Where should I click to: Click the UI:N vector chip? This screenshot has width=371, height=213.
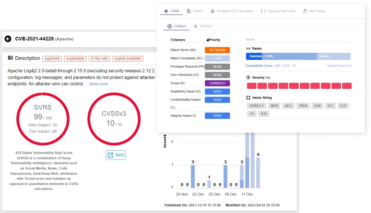pyautogui.click(x=317, y=106)
